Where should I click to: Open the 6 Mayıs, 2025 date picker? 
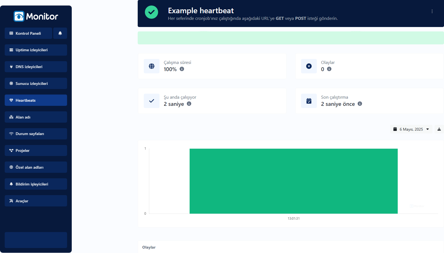411,129
